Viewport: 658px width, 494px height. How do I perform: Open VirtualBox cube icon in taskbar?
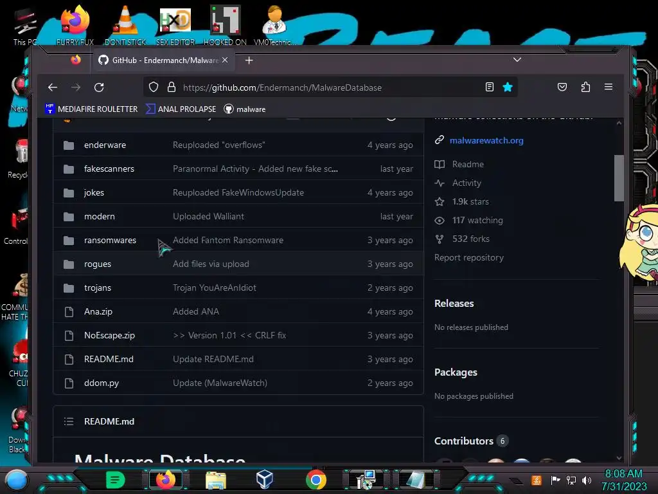[x=265, y=479]
